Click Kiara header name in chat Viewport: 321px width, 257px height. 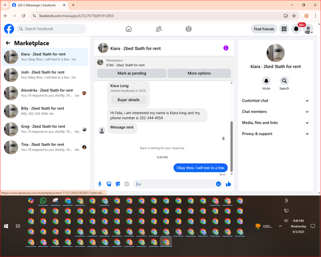pos(135,49)
